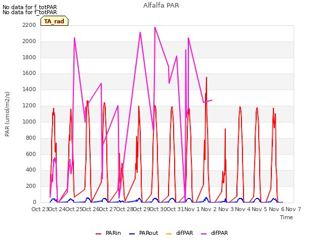Click the Nov 4 x-axis label
The image size is (324, 243).
(x=243, y=209)
